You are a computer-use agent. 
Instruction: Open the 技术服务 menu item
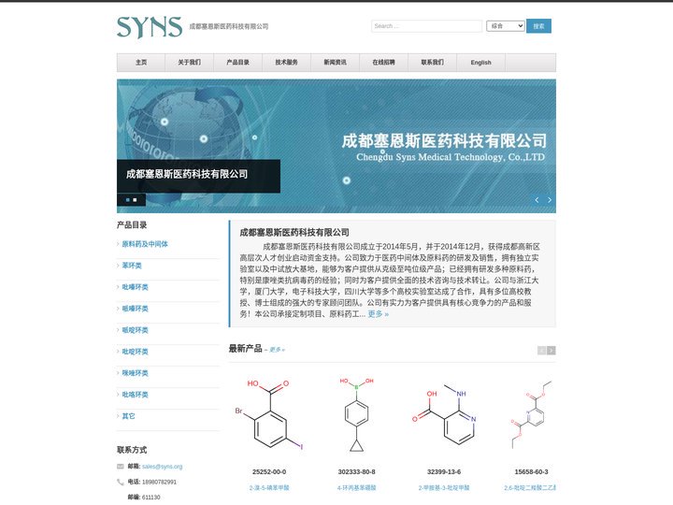click(286, 63)
